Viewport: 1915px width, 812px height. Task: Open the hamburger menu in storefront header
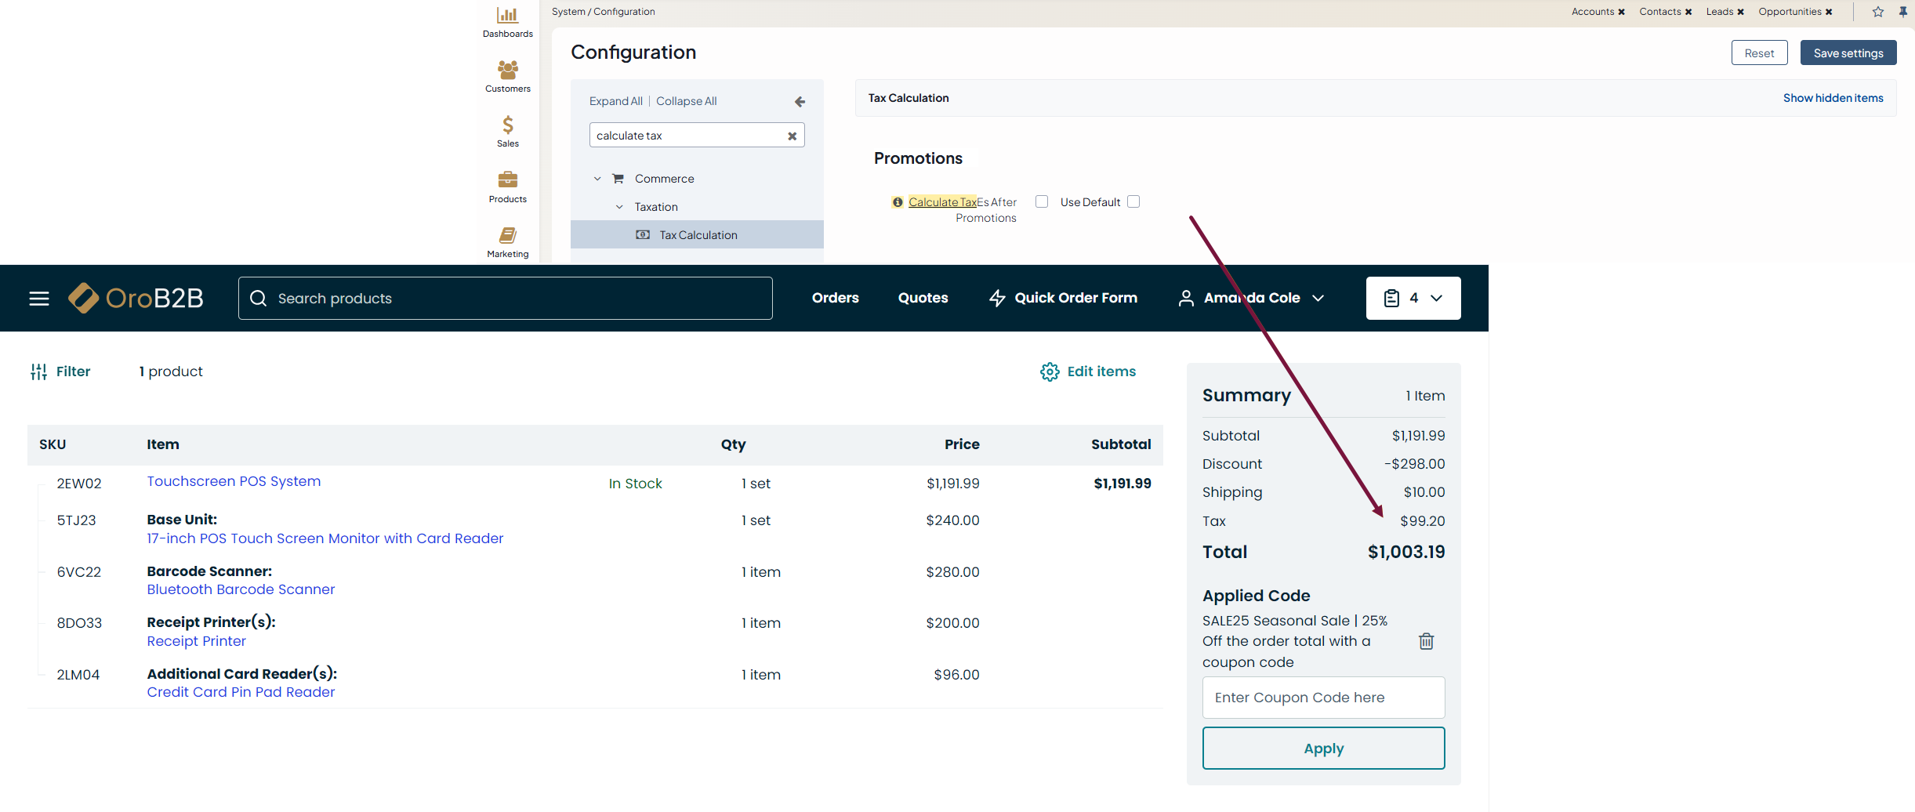pyautogui.click(x=39, y=299)
